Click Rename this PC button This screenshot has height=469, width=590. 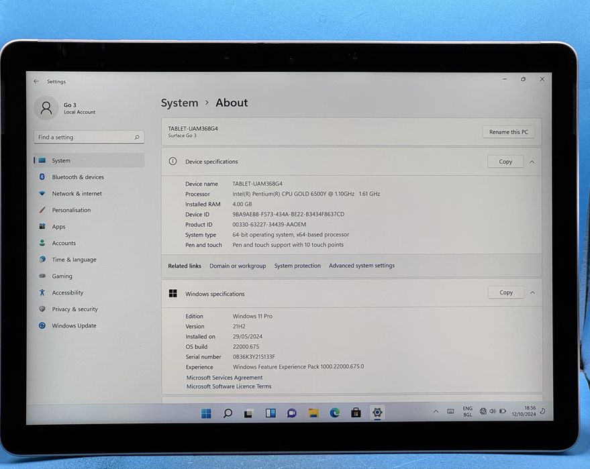click(508, 132)
